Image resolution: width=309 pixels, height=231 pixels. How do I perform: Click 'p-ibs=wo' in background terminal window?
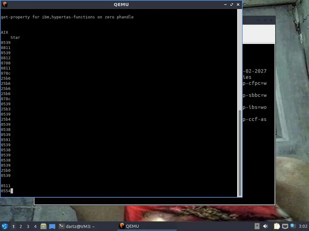[x=255, y=107]
